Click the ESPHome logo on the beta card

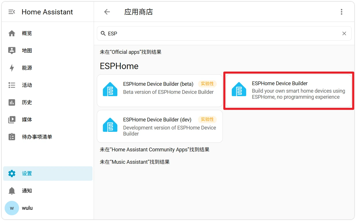pyautogui.click(x=110, y=89)
